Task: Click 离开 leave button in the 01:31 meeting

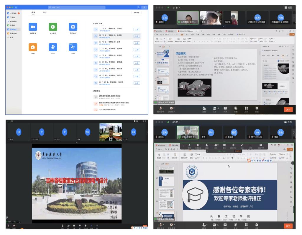Action: 288,109
